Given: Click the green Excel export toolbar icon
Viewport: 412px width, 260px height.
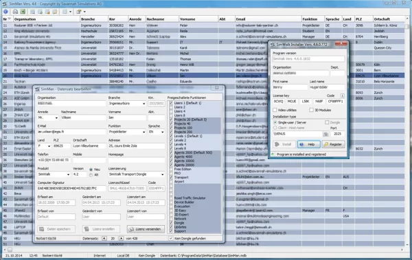Looking at the screenshot, I should (x=23, y=12).
